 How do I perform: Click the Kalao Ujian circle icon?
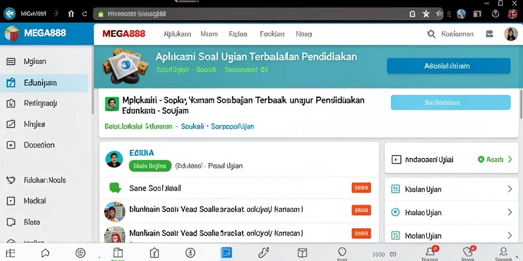pos(395,212)
